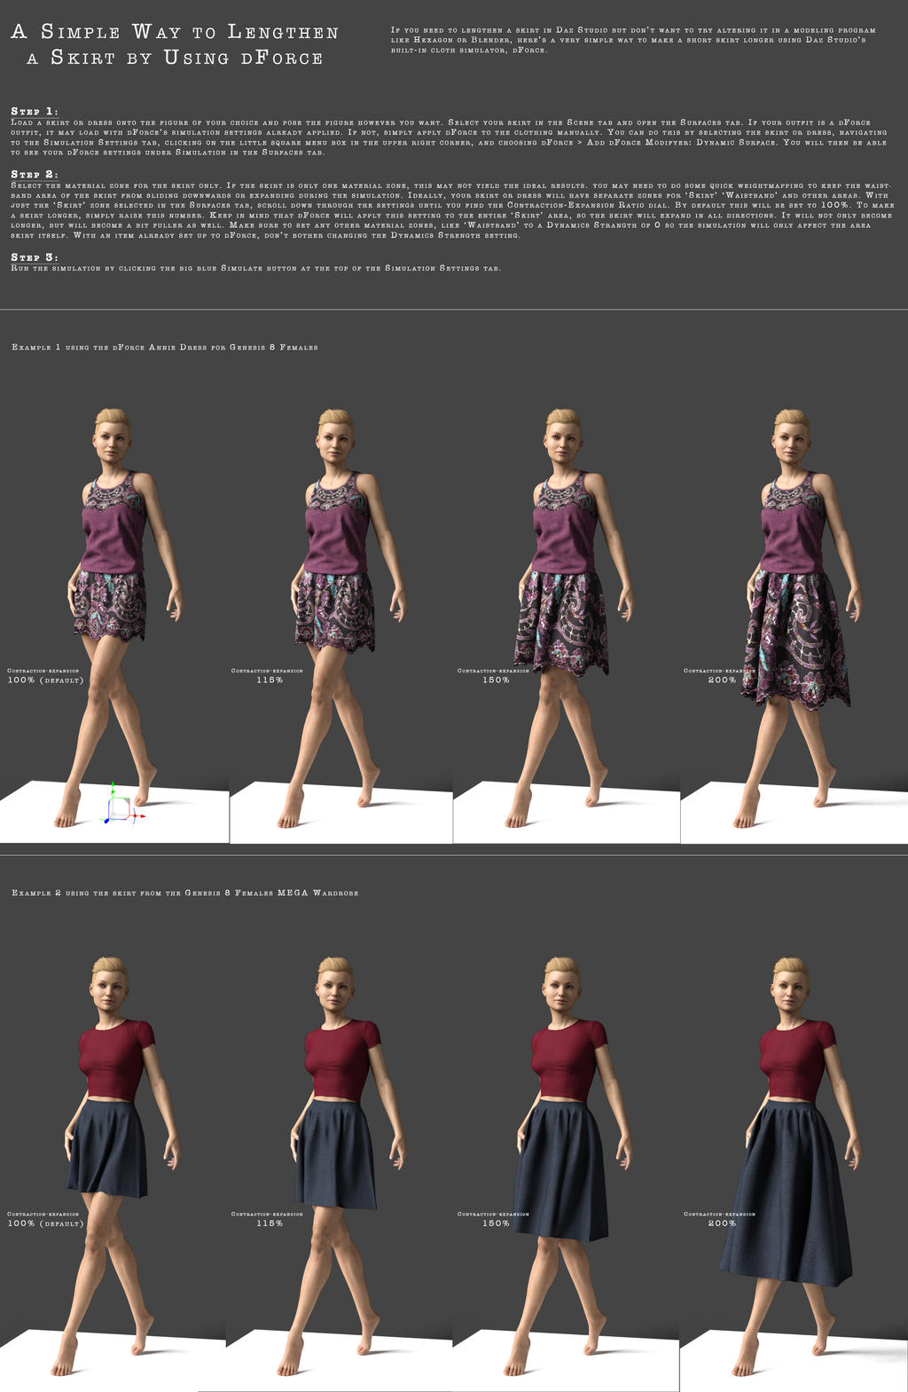Screen dimensions: 908x1392
Task: Click the title 'A Simple Way to Lengthen a Skirt'
Action: coord(175,44)
